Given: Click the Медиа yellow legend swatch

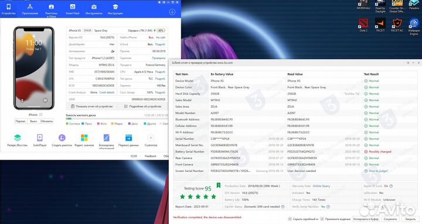Looking at the screenshot, I should [x=112, y=123].
